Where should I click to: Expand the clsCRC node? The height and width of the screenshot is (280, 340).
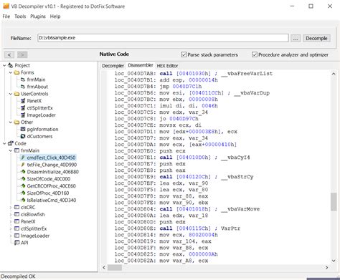point(11,208)
